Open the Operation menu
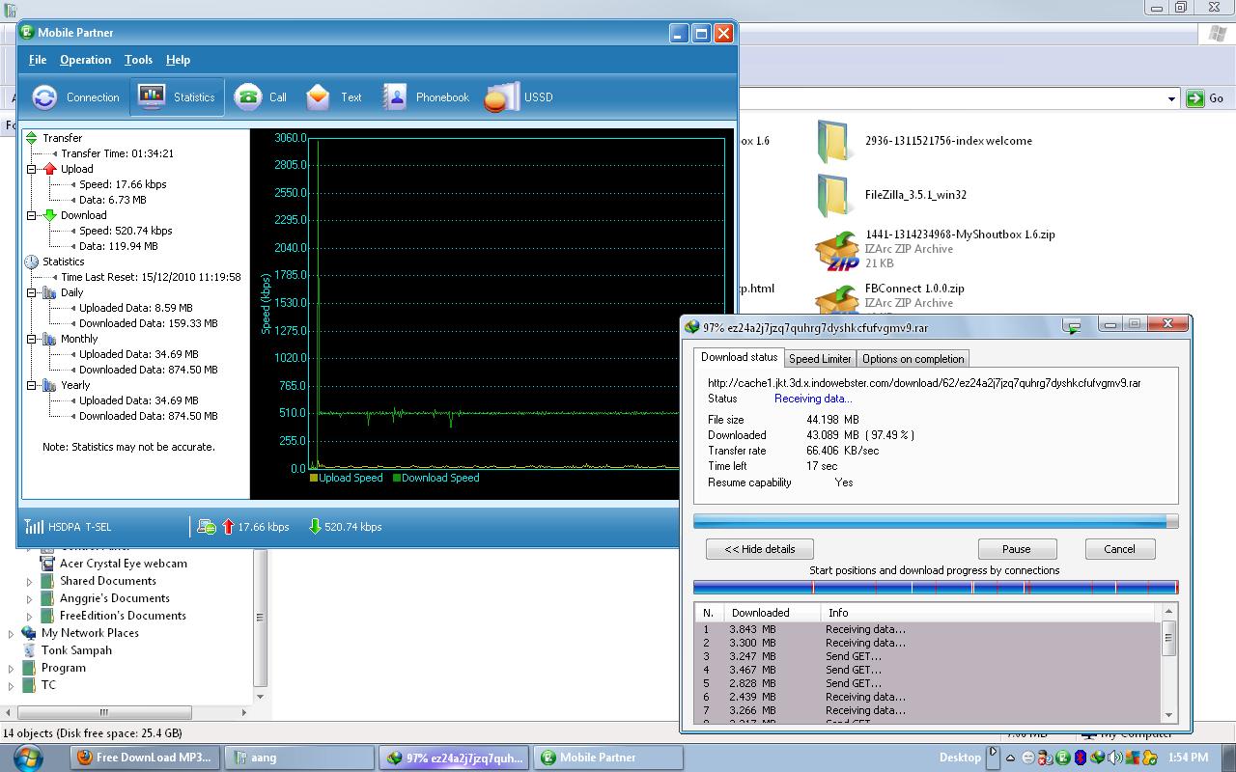Image resolution: width=1236 pixels, height=772 pixels. pos(85,60)
